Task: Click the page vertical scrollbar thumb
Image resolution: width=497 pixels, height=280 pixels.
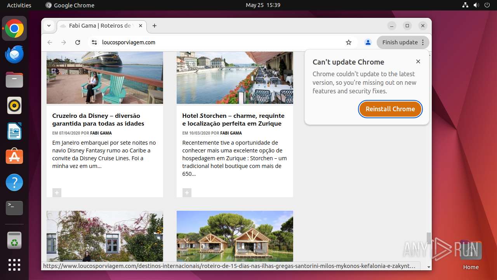Action: click(x=429, y=238)
